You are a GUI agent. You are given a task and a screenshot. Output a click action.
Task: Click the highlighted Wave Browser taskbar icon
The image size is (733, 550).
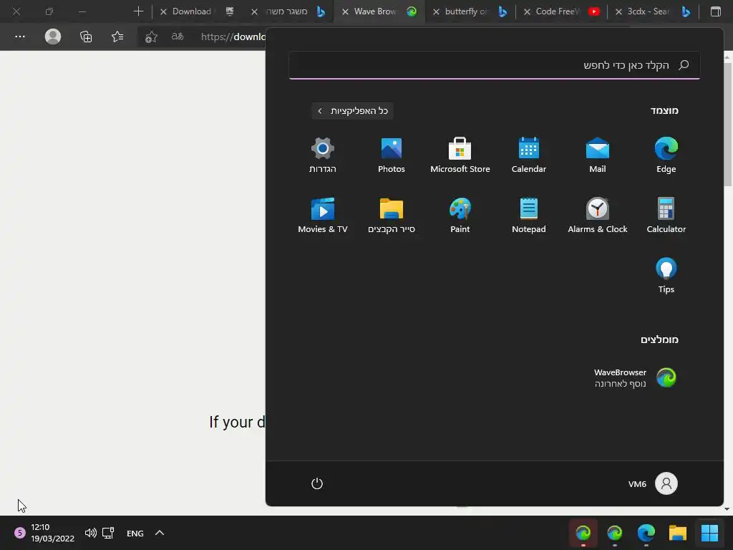click(583, 533)
